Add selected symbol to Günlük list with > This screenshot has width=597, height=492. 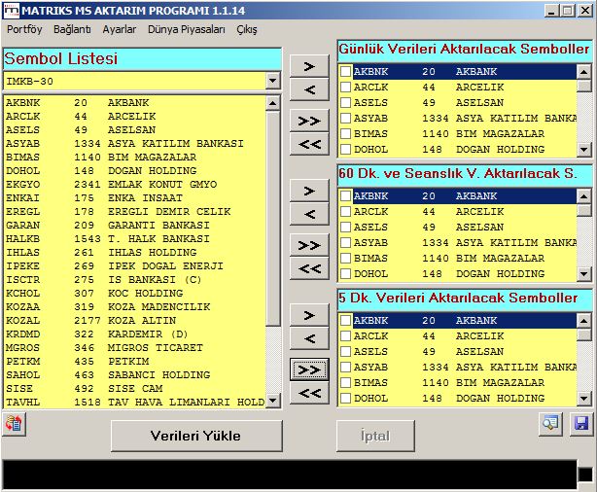click(x=309, y=66)
